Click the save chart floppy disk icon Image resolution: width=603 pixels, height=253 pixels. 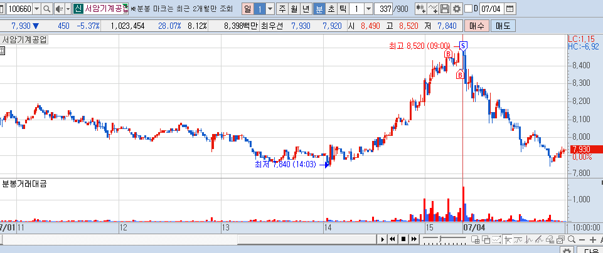click(x=444, y=8)
